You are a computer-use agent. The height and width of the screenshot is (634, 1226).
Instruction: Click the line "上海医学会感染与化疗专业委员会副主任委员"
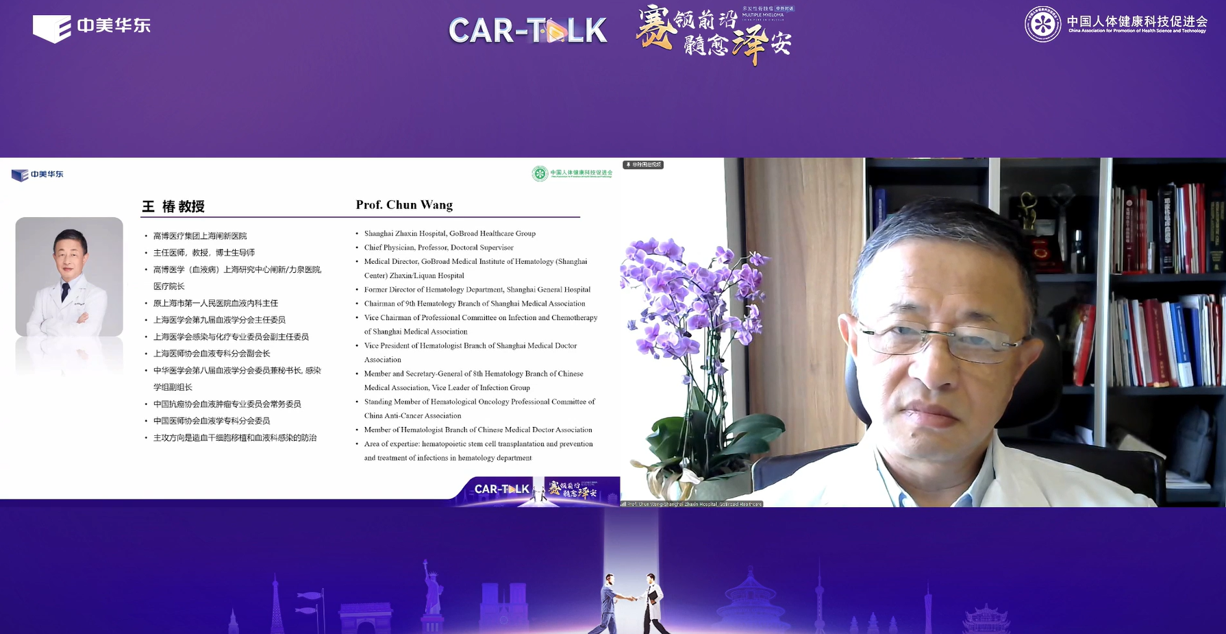tap(231, 337)
